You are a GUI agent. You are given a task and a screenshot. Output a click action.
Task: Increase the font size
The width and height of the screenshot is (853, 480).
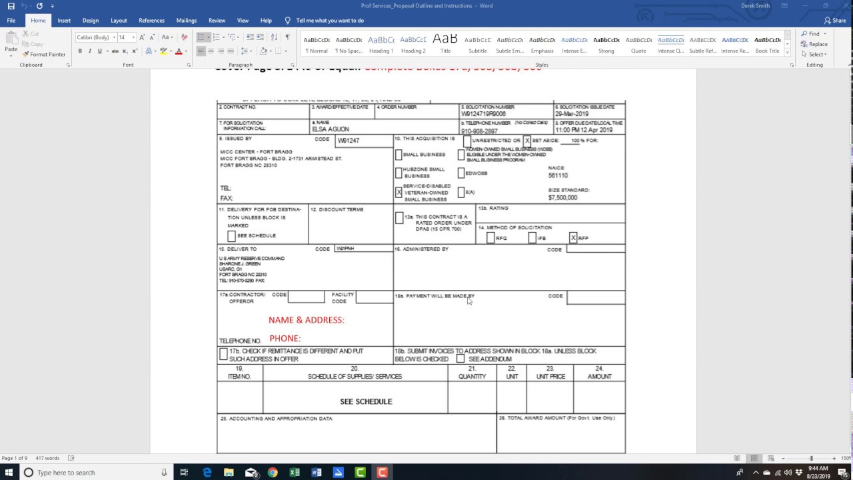pos(143,37)
